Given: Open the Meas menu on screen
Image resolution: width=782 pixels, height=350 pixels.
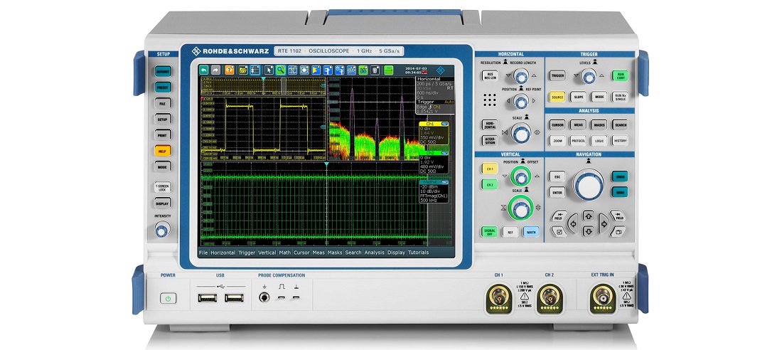Looking at the screenshot, I should [x=318, y=253].
